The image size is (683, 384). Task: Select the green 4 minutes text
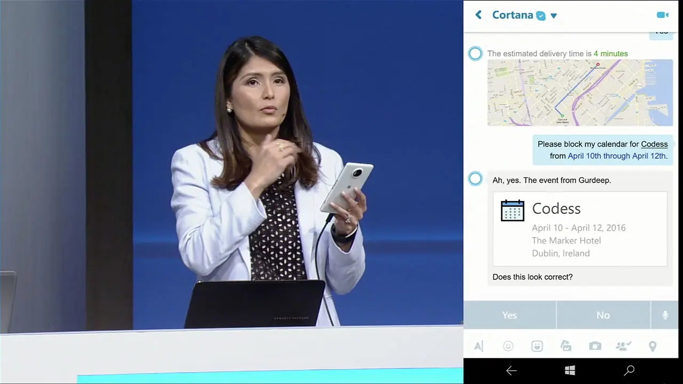pos(610,53)
